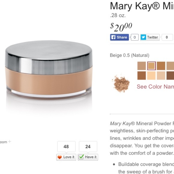The height and width of the screenshot is (174, 174).
Task: Open the See Color Names link
Action: click(x=155, y=87)
